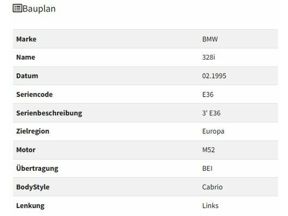Screen dimensions: 288x216
Task: Click the E36 value in the Seriencode row
Action: pos(208,94)
